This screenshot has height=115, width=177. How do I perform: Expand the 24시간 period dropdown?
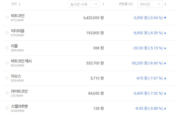point(150,4)
